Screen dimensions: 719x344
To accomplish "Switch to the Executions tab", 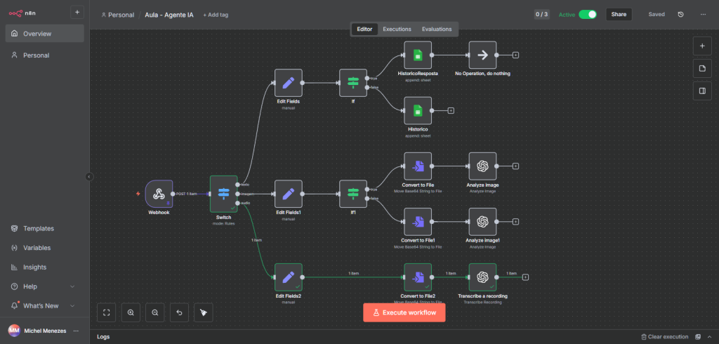I will [x=397, y=29].
